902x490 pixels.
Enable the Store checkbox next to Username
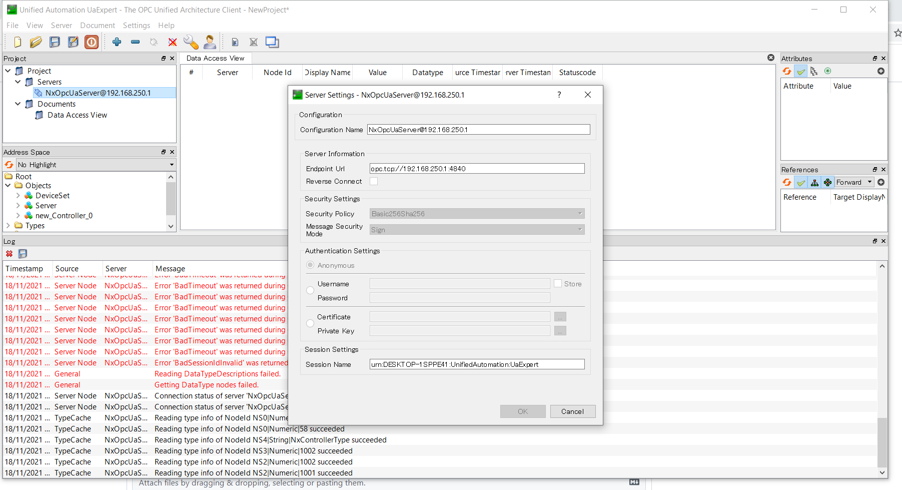point(558,283)
